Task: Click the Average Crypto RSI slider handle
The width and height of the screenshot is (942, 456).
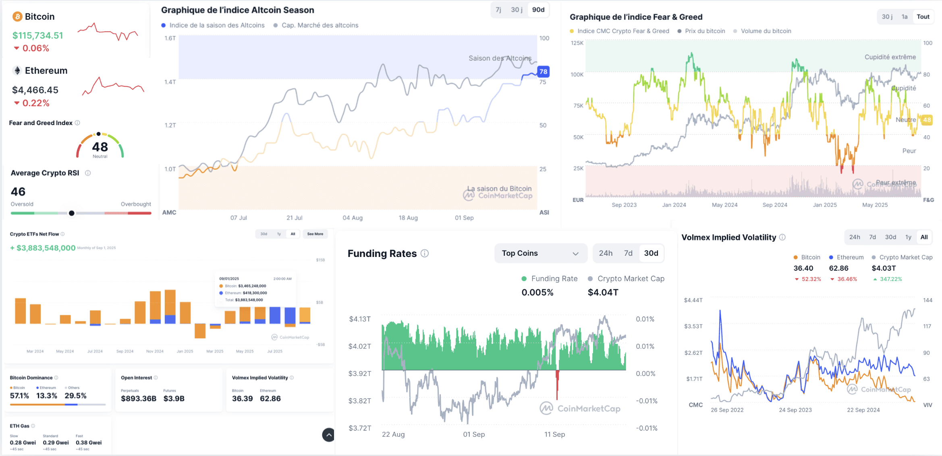Action: click(x=72, y=213)
